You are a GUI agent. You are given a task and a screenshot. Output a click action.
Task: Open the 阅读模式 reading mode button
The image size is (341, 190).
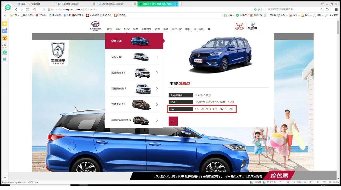[243, 15]
